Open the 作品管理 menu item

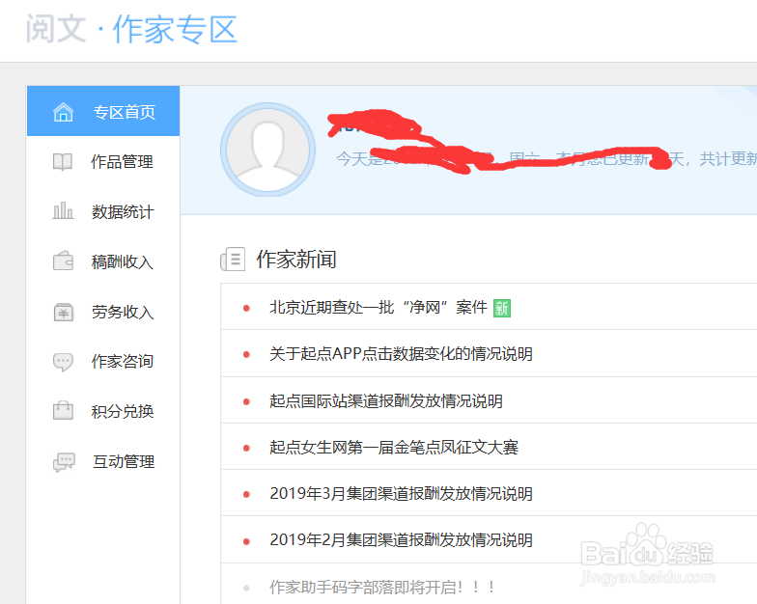pos(103,162)
